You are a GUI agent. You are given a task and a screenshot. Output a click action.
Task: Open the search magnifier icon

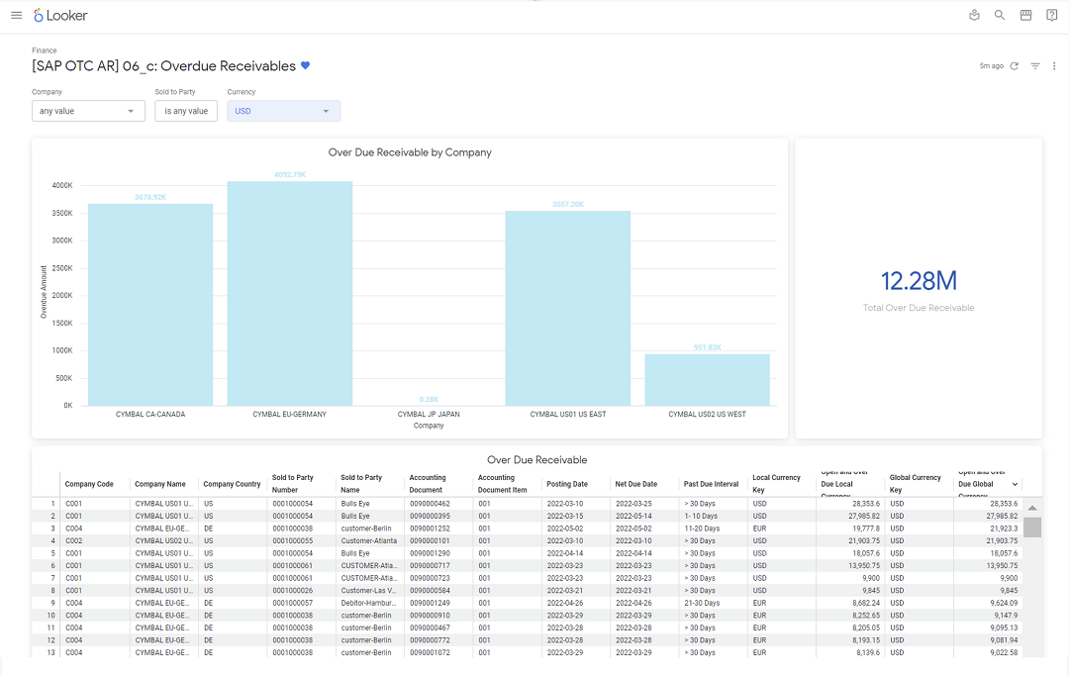1000,15
